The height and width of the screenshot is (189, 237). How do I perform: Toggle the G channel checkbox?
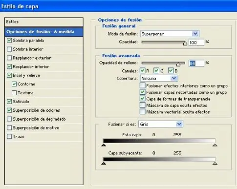pos(156,71)
